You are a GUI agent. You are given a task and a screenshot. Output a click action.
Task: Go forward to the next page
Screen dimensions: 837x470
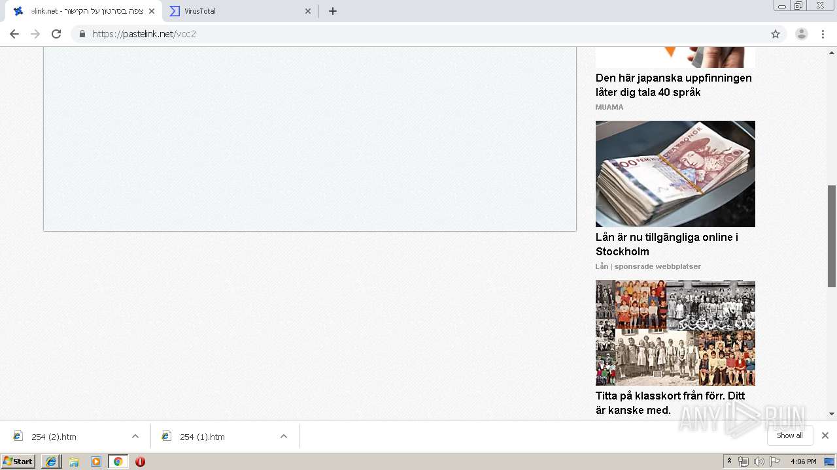(x=35, y=34)
